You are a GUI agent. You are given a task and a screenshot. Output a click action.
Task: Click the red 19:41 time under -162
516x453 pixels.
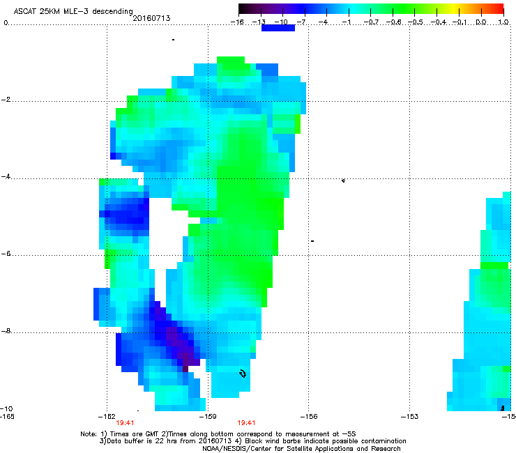[x=125, y=423]
